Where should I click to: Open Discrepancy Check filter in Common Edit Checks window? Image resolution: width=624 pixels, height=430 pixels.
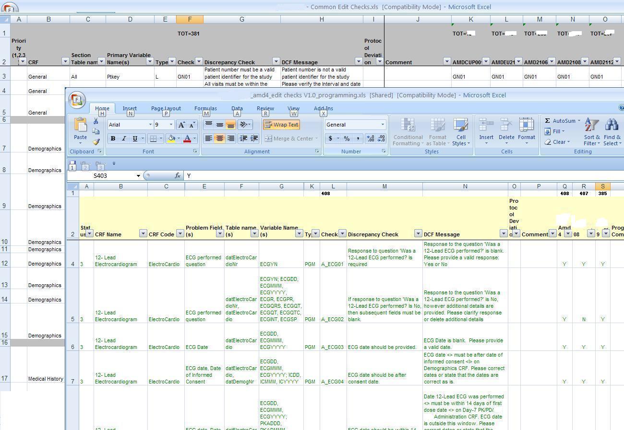[276, 61]
